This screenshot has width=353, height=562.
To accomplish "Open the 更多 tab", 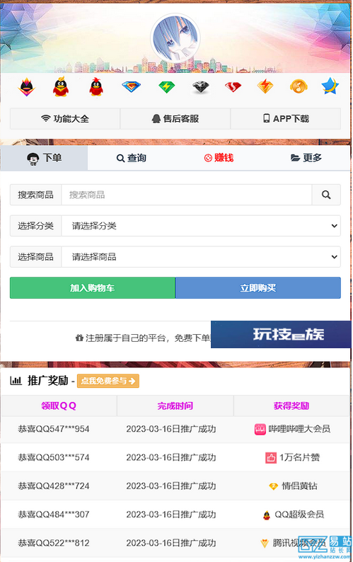I will point(306,158).
